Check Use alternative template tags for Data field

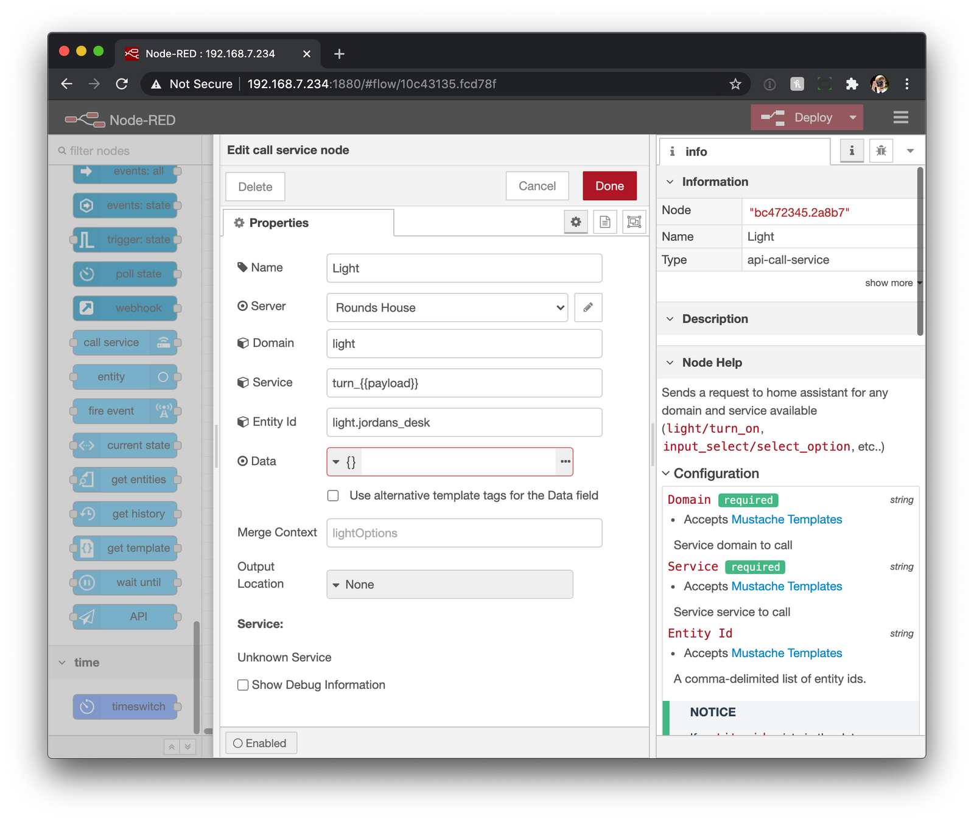(333, 495)
